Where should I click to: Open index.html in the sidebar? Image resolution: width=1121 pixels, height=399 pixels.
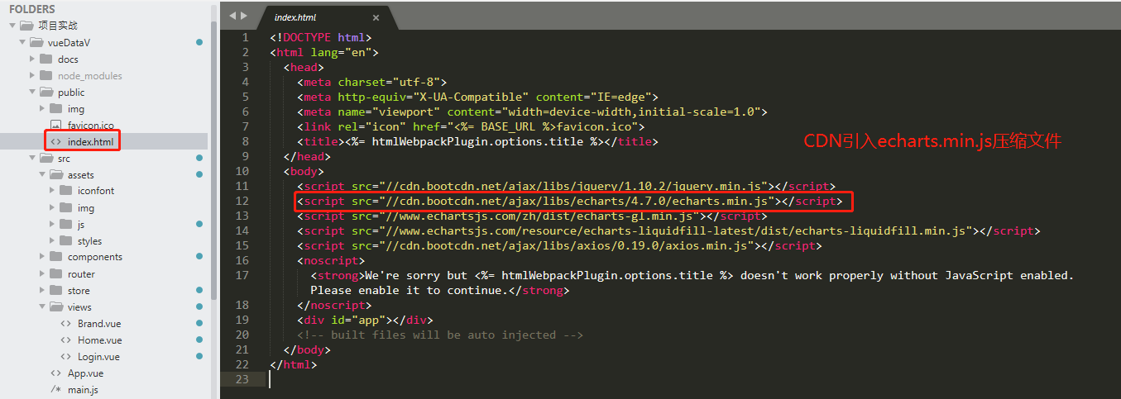coord(90,141)
